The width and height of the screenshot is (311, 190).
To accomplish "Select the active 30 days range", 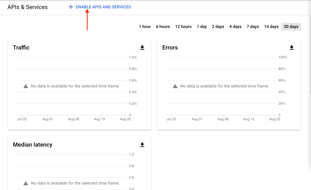I will pyautogui.click(x=291, y=27).
